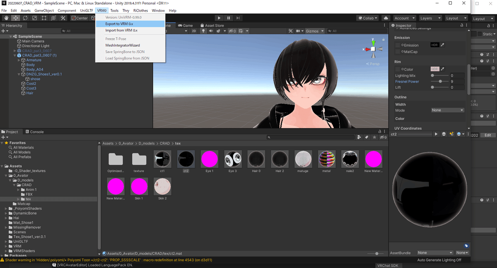Viewport: 497px width, 268px height.
Task: Play the ct2 material preview
Action: pos(436,134)
